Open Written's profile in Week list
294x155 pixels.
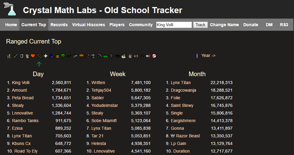98,83
